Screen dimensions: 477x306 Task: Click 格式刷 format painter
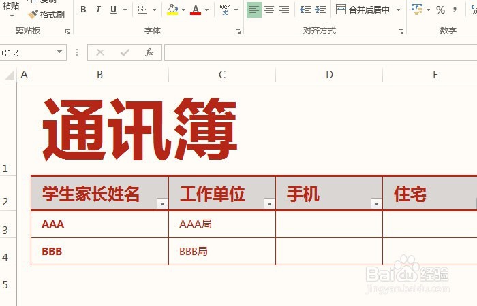pos(46,14)
